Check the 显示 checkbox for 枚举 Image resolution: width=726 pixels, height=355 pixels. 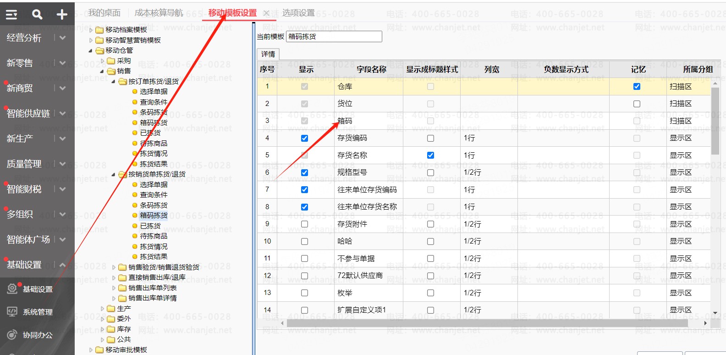tap(304, 293)
